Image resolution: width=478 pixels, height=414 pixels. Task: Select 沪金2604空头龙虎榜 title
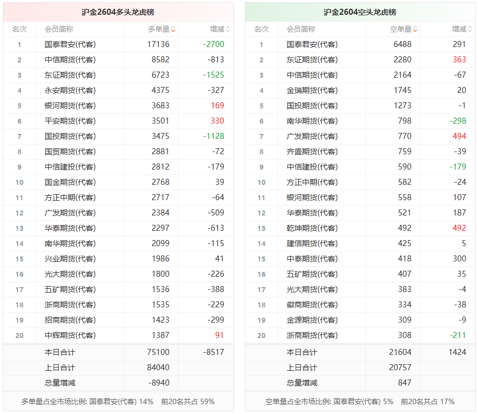[360, 12]
